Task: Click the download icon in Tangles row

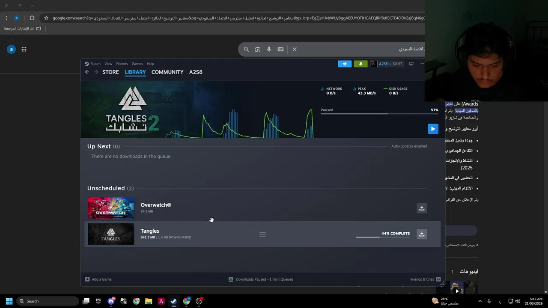Action: pyautogui.click(x=422, y=234)
